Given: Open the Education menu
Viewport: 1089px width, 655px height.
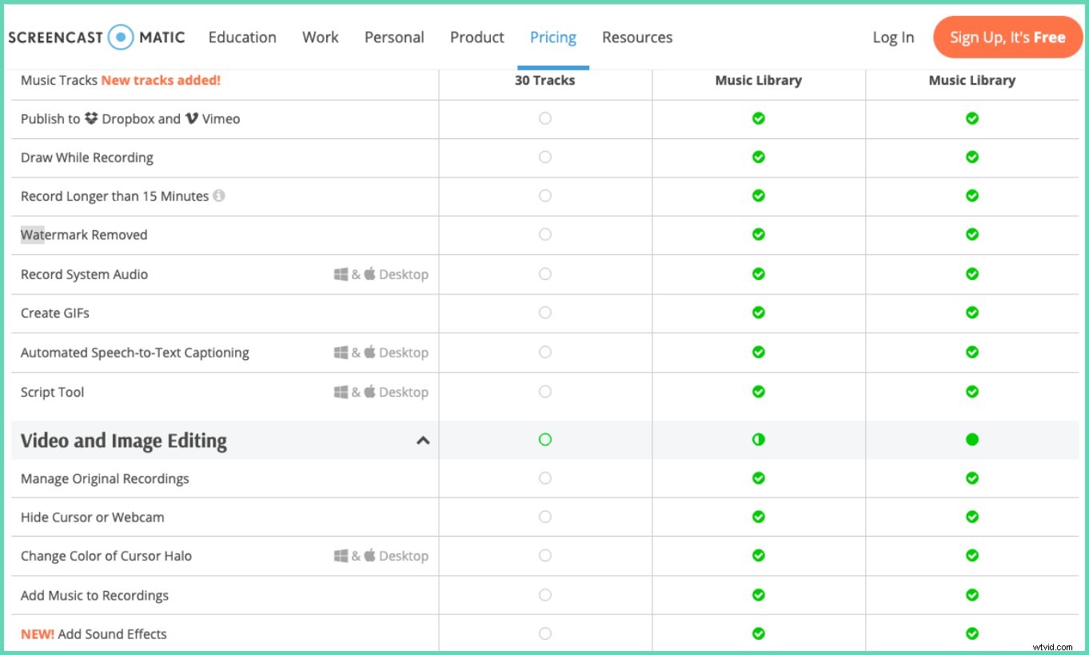Looking at the screenshot, I should (242, 38).
